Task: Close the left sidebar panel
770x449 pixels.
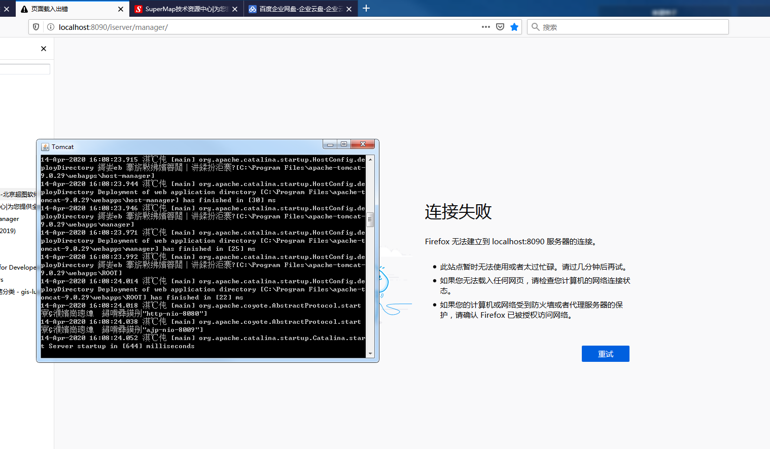Action: (44, 49)
